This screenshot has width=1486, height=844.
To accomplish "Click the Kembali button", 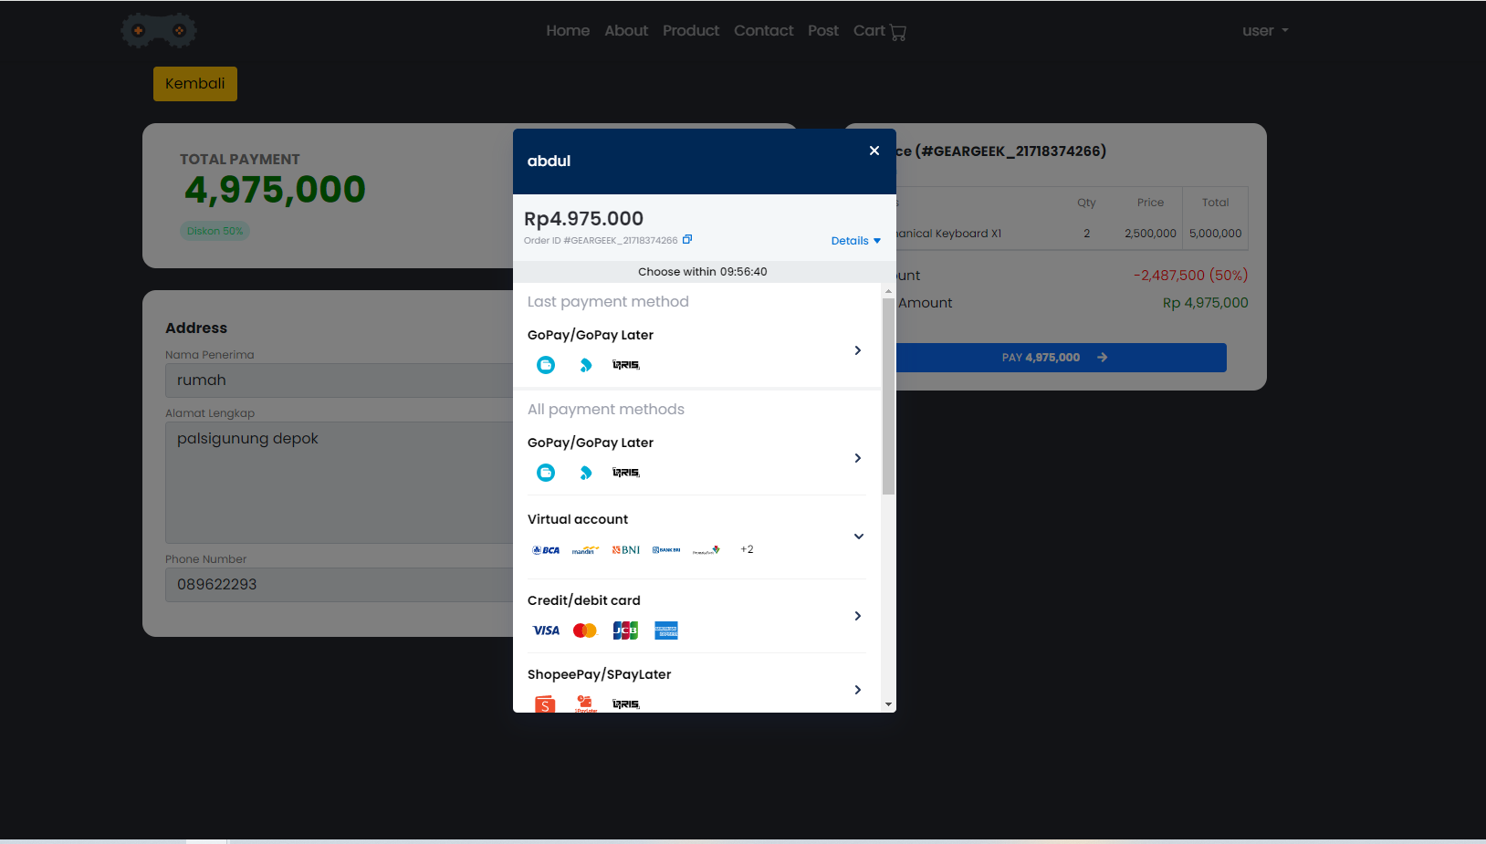I will coord(194,84).
